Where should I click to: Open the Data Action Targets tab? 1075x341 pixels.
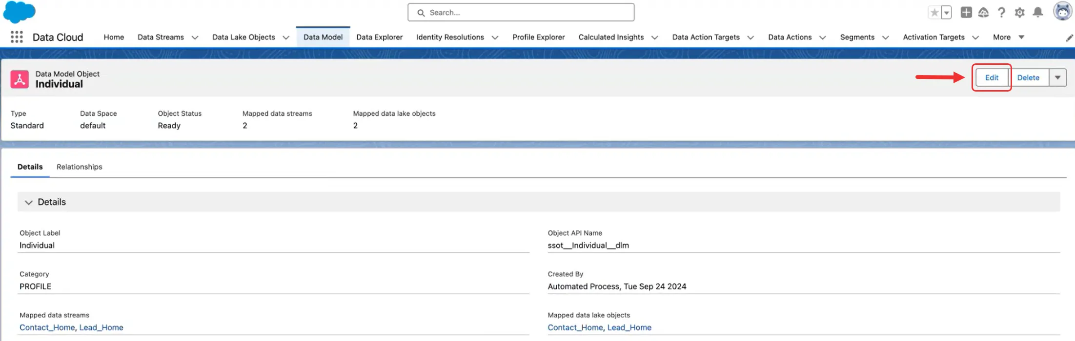(x=706, y=37)
